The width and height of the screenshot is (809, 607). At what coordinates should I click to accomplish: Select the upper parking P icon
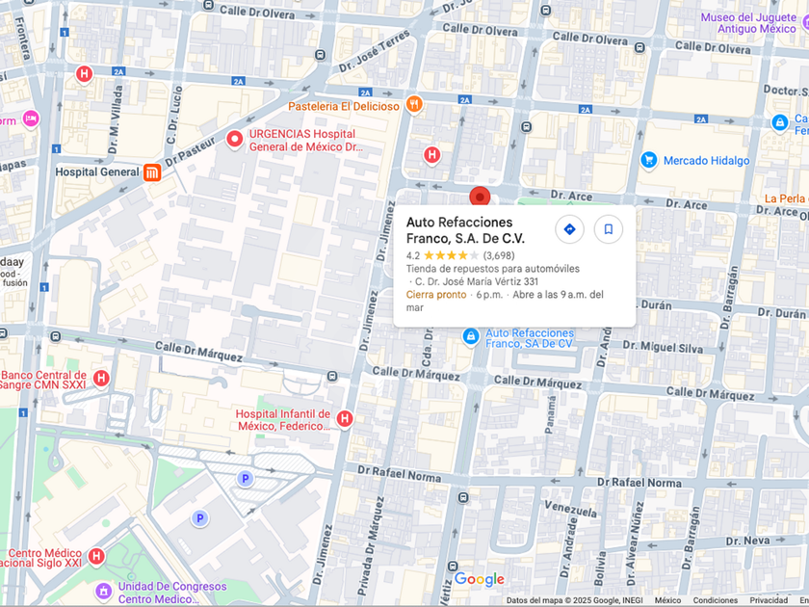(245, 479)
